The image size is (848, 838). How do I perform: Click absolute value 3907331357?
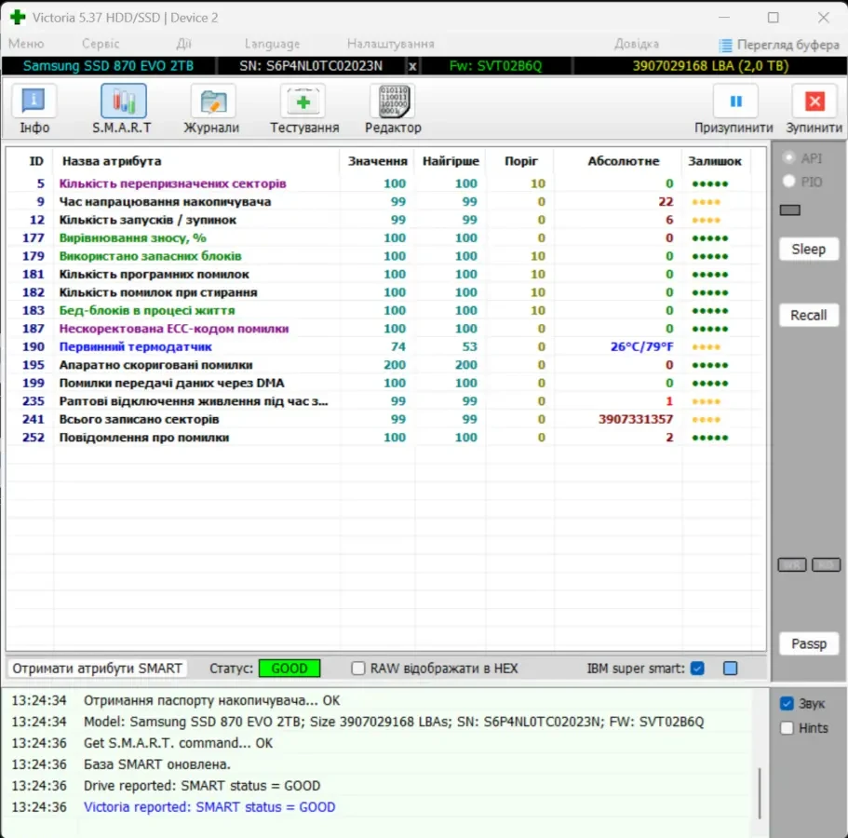coord(636,419)
